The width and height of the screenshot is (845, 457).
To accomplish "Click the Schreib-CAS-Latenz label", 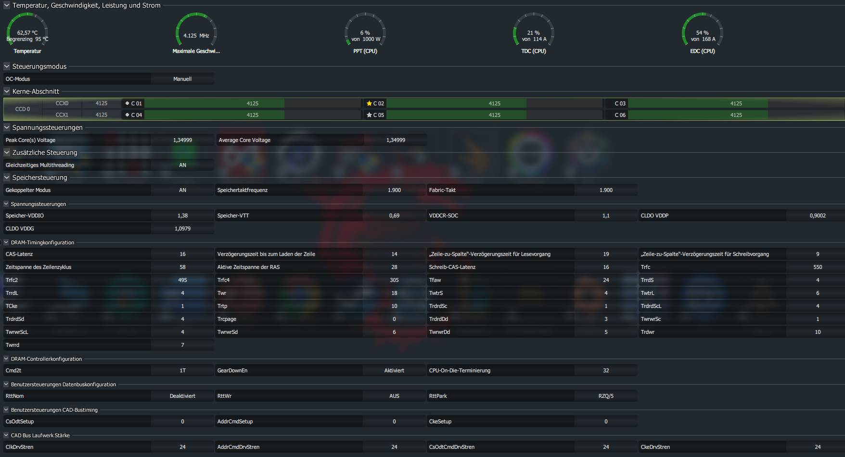I will point(452,267).
